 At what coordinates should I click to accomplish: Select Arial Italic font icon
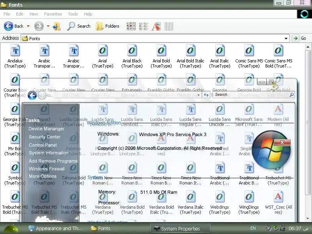point(220,51)
